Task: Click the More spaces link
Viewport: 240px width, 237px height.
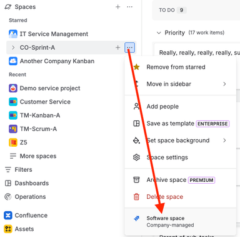Action: tap(38, 156)
